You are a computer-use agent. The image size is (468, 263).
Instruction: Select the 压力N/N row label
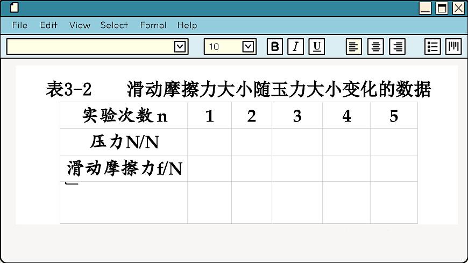(124, 142)
